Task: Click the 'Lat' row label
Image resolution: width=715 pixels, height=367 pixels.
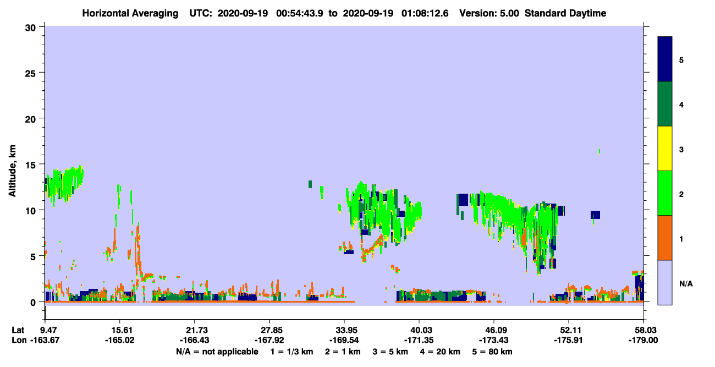Action: click(18, 330)
